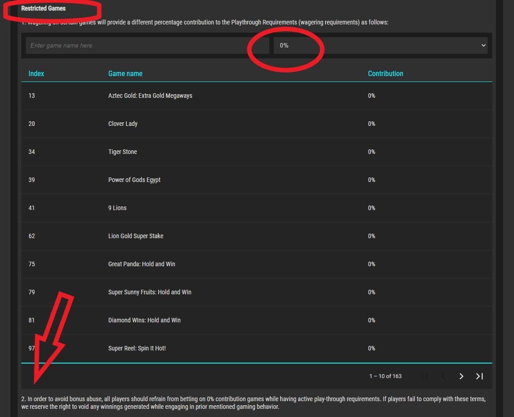Click the Restricted Games section heading
This screenshot has height=417, width=514.
click(44, 8)
